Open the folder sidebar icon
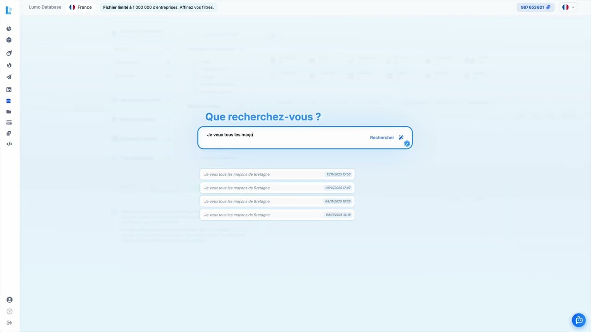 pyautogui.click(x=9, y=112)
